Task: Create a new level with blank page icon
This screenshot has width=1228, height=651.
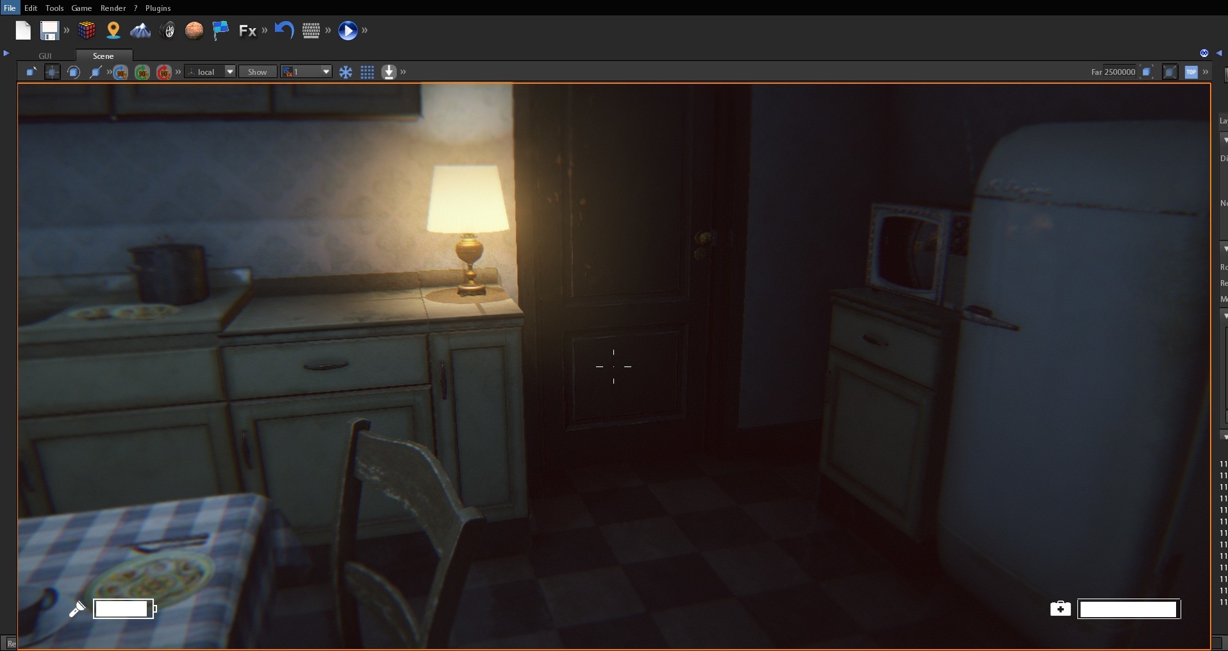Action: 23,30
